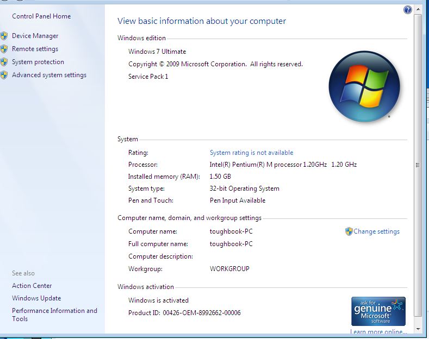Click Change settings link
The image size is (429, 339).
coord(376,231)
